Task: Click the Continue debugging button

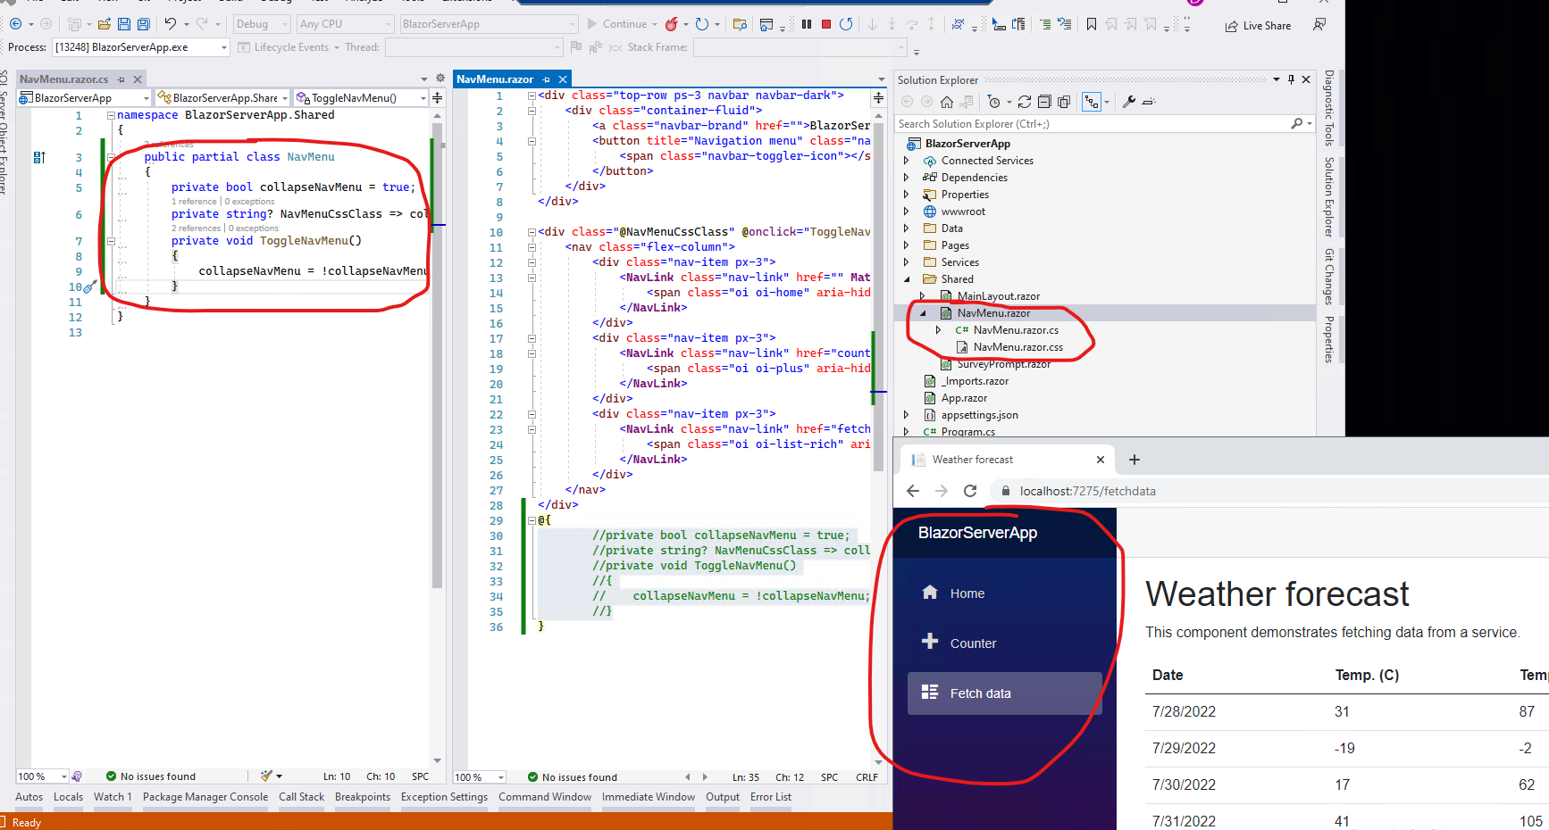Action: tap(616, 24)
